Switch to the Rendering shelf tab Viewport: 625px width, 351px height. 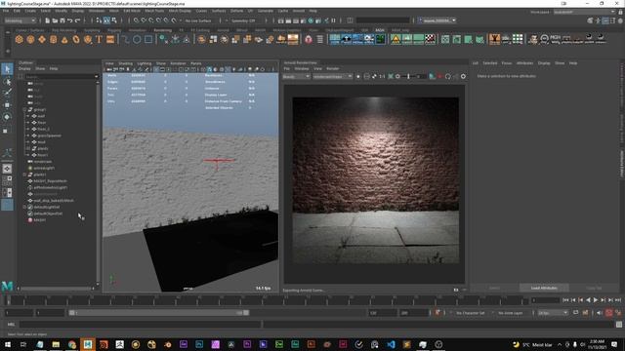coord(163,30)
